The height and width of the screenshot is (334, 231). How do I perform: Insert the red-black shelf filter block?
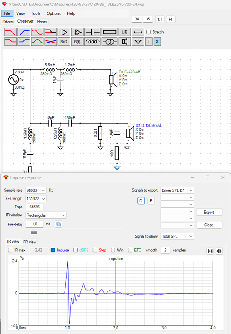[x=50, y=32]
